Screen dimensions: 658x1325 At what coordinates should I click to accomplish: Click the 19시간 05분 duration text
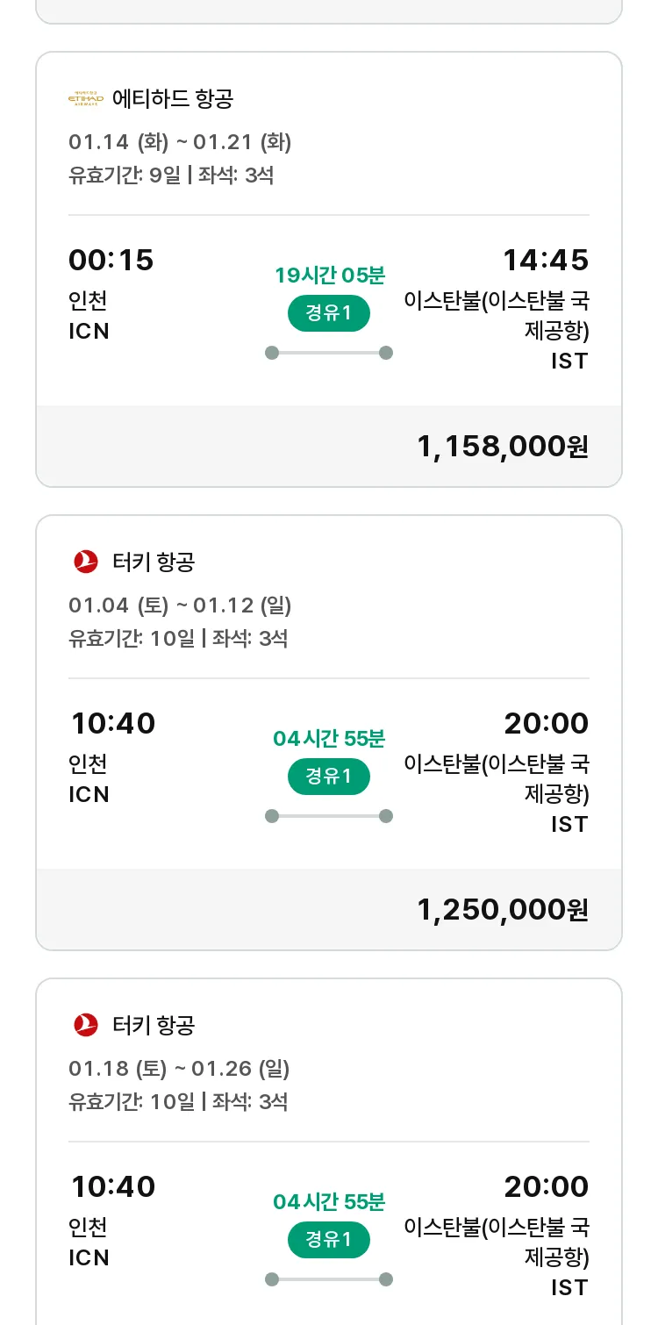point(329,276)
